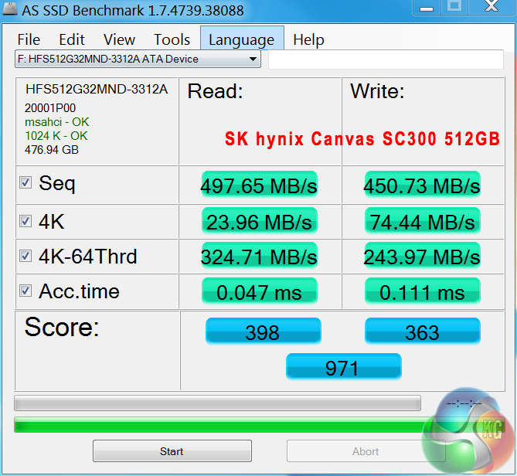The height and width of the screenshot is (476, 517).
Task: Click the firmware version 20001P00
Action: (50, 107)
